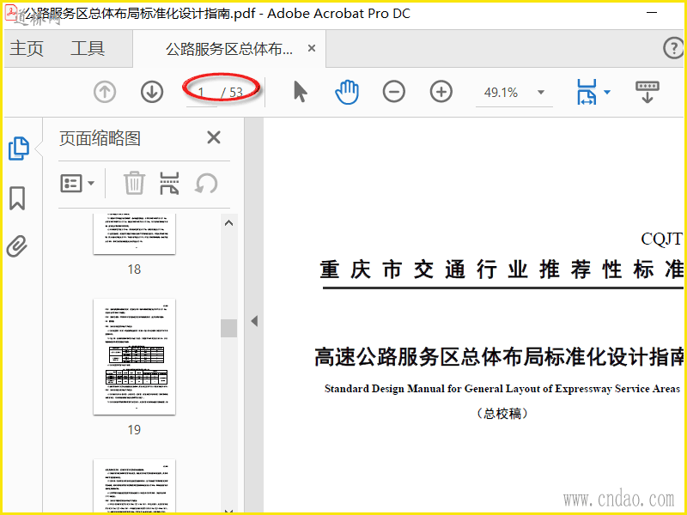The width and height of the screenshot is (687, 515).
Task: Click the page number input field
Action: click(202, 93)
